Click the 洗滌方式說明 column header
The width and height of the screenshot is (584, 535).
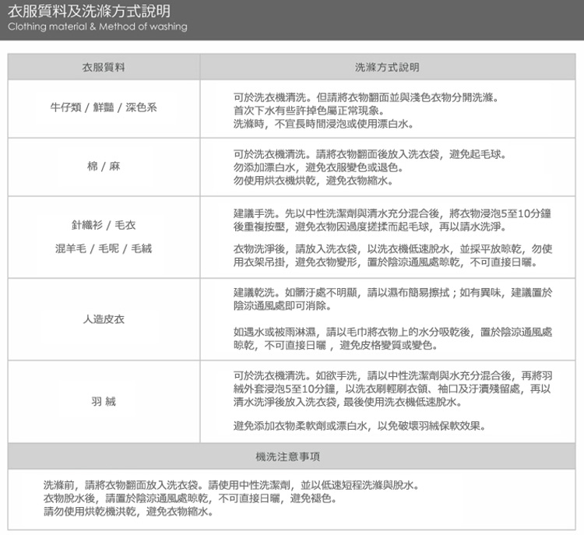[x=387, y=68]
